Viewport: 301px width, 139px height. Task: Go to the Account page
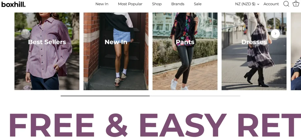[x=271, y=4]
